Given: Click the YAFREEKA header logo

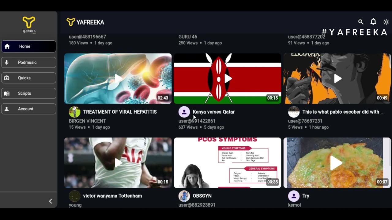Looking at the screenshot, I should [85, 22].
